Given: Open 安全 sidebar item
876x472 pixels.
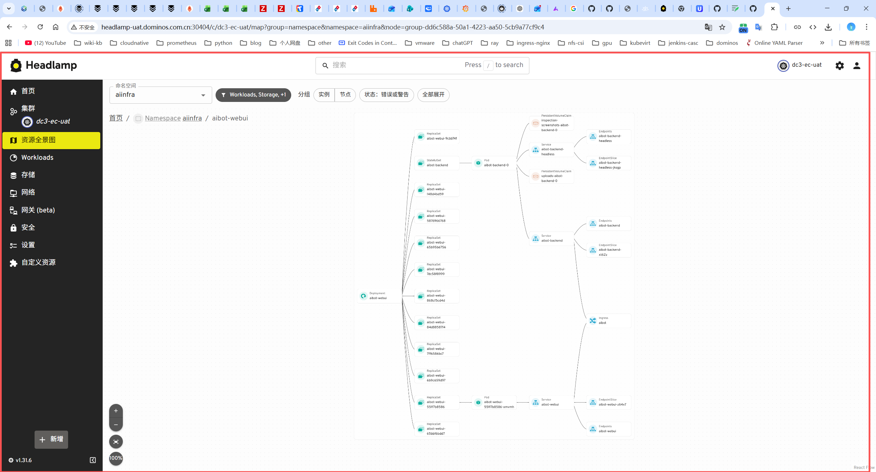Looking at the screenshot, I should pyautogui.click(x=51, y=227).
